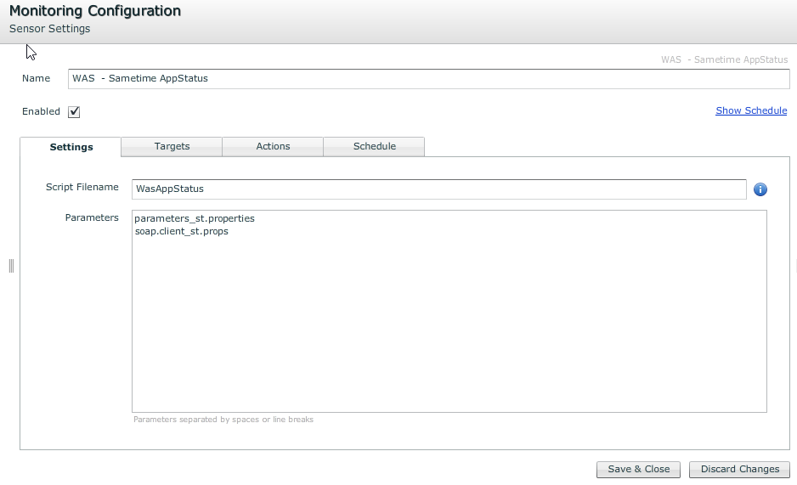Click the parameters separator hint text
The image size is (797, 485).
point(223,419)
